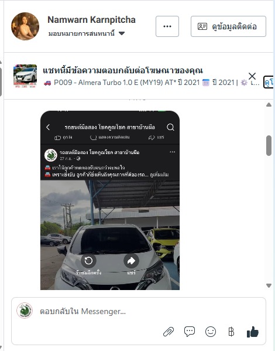275x351 pixels.
Task: Tap the search magnifier in the shared screenshot
Action: [170, 127]
